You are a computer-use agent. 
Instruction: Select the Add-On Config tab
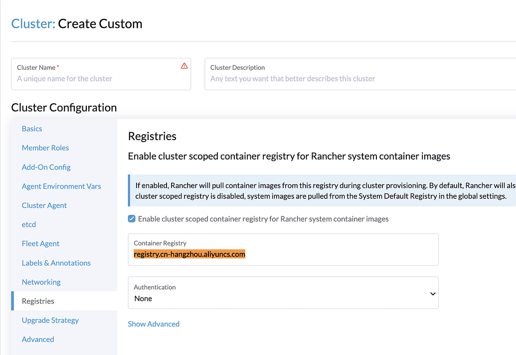click(x=46, y=167)
